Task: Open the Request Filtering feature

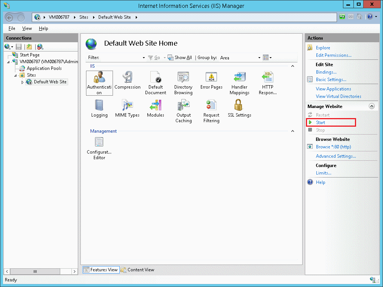Action: [x=211, y=106]
